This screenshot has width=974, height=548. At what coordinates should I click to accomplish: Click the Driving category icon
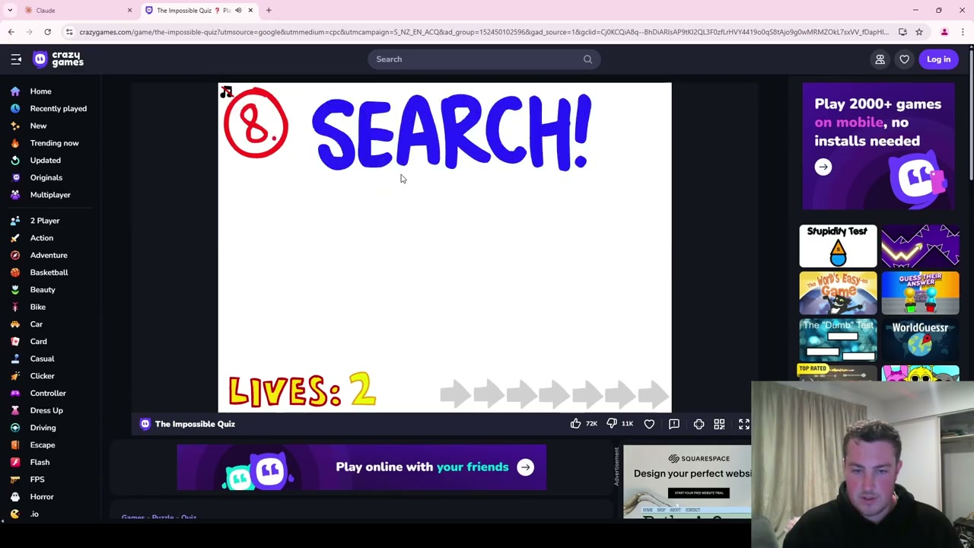coord(15,428)
